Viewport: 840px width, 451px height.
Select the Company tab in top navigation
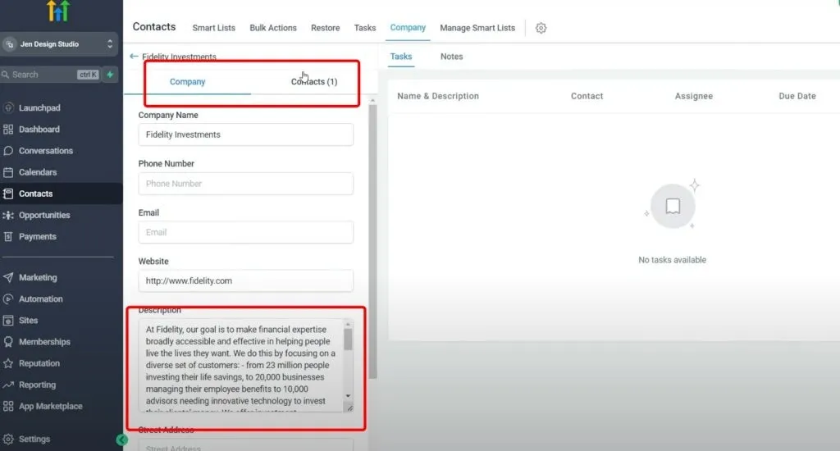pos(408,27)
